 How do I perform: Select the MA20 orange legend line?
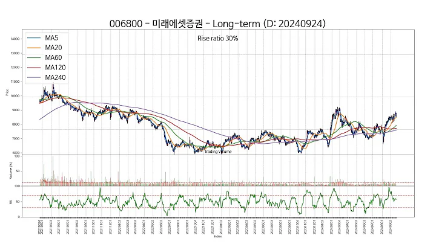point(34,48)
